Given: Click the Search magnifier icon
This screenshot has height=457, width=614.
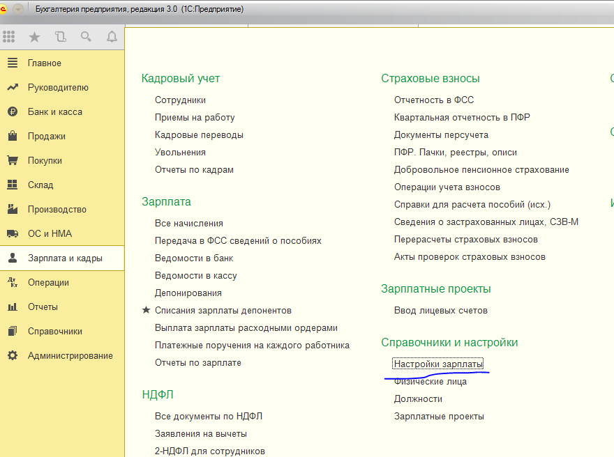Looking at the screenshot, I should [86, 37].
